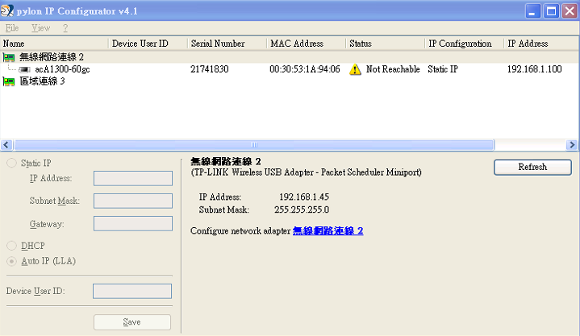Click the left arrow of horizontal scrollbar
The width and height of the screenshot is (580, 336).
[x=6, y=145]
